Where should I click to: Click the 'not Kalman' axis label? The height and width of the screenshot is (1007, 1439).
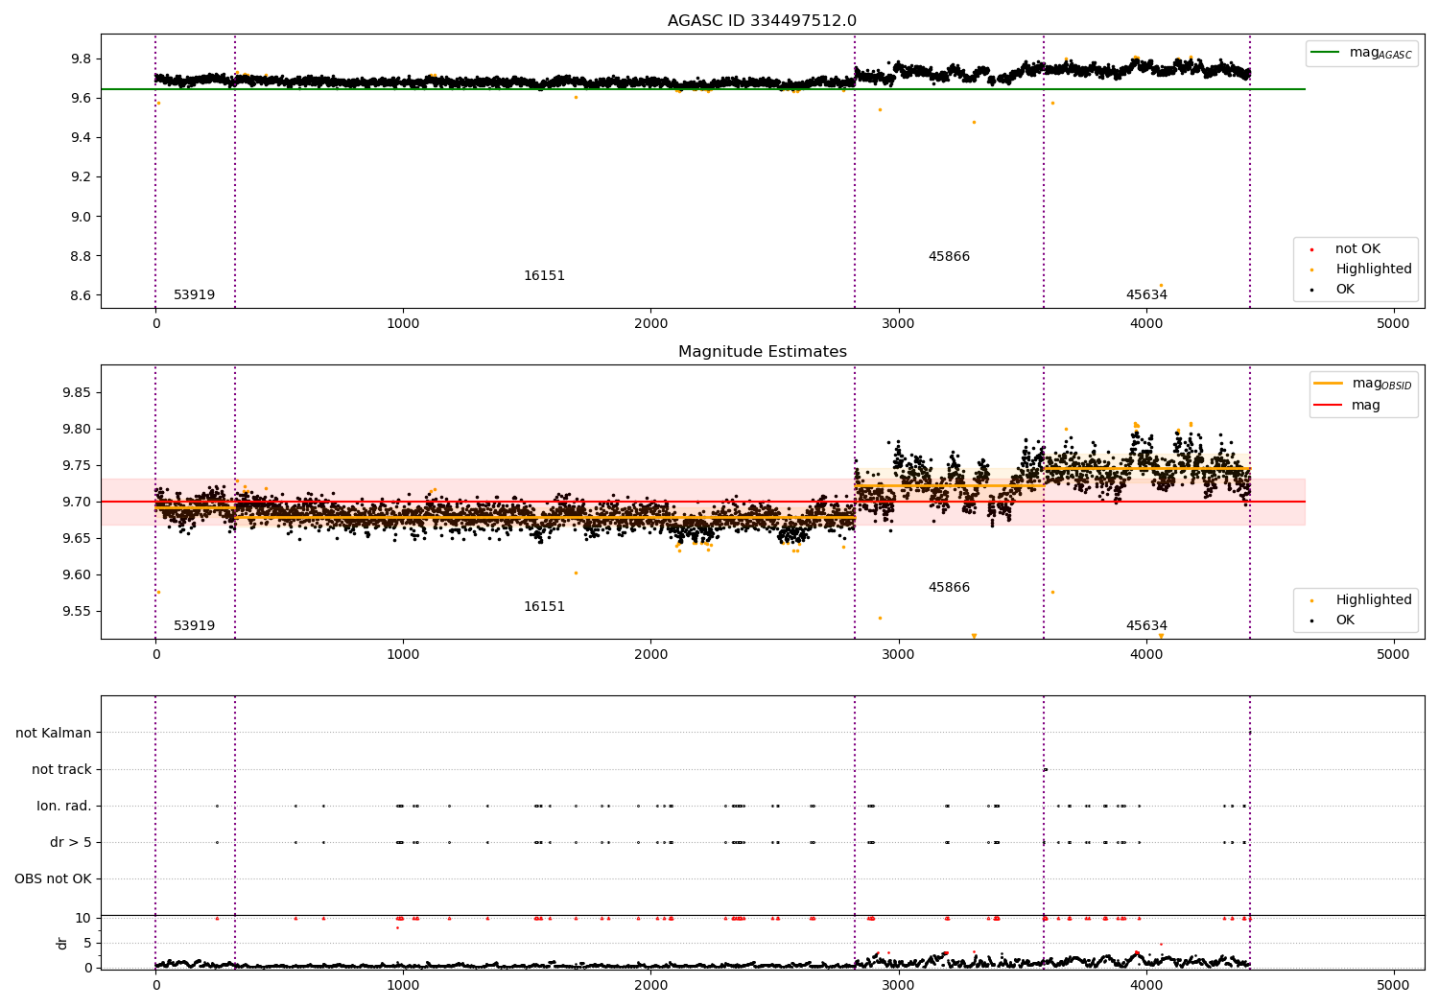54,734
